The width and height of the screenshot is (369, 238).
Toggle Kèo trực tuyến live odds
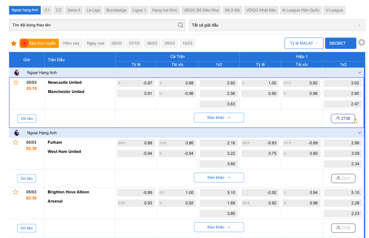coord(39,43)
